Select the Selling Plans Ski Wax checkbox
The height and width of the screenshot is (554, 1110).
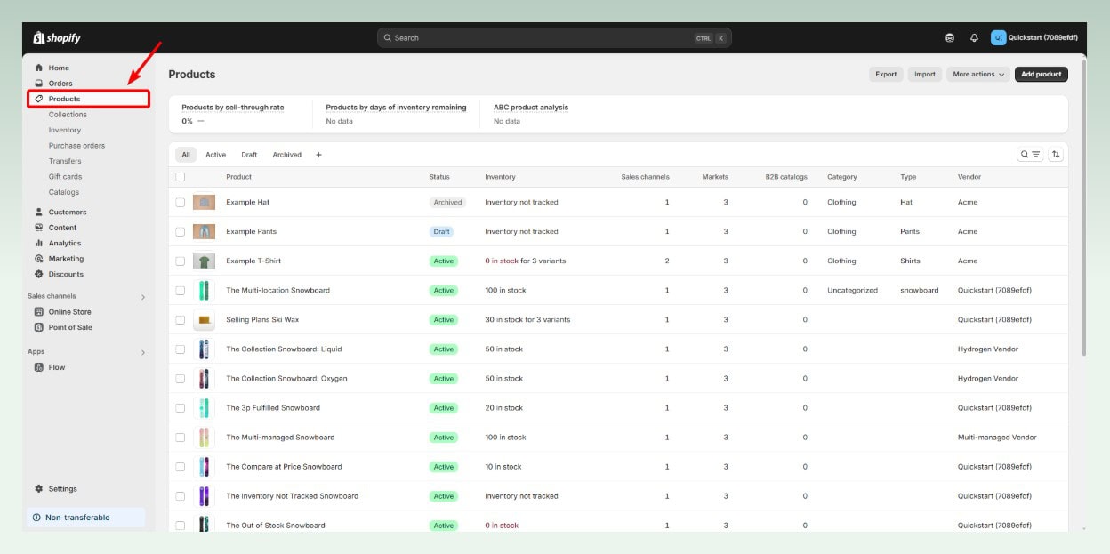click(181, 320)
